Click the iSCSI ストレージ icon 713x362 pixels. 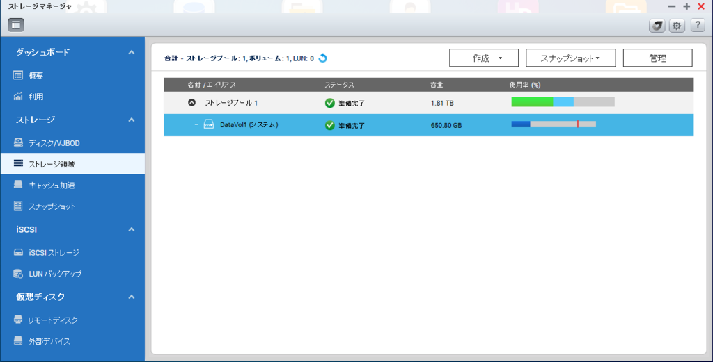tap(18, 252)
